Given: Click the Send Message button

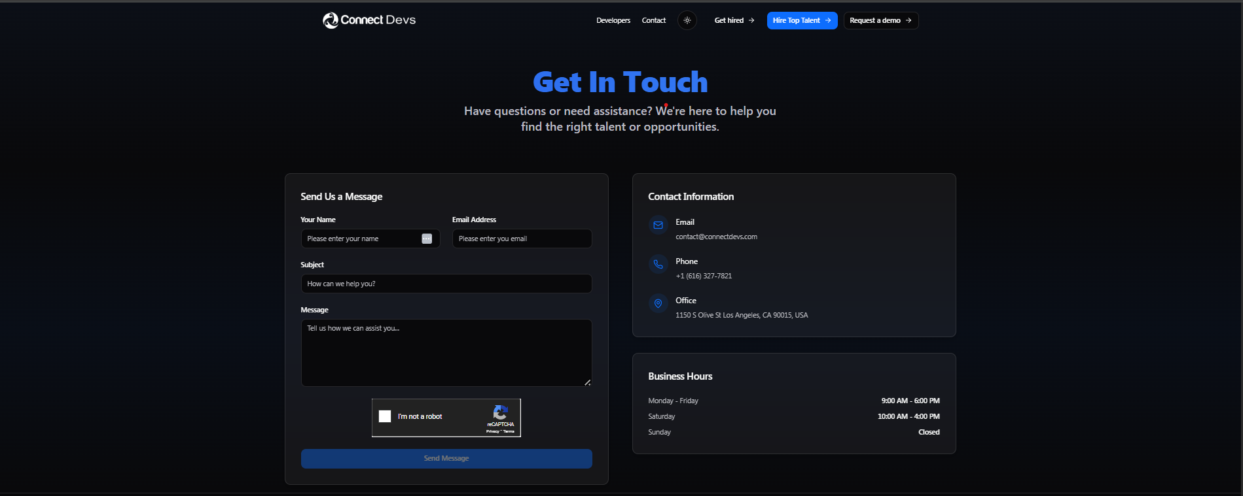Looking at the screenshot, I should [446, 459].
